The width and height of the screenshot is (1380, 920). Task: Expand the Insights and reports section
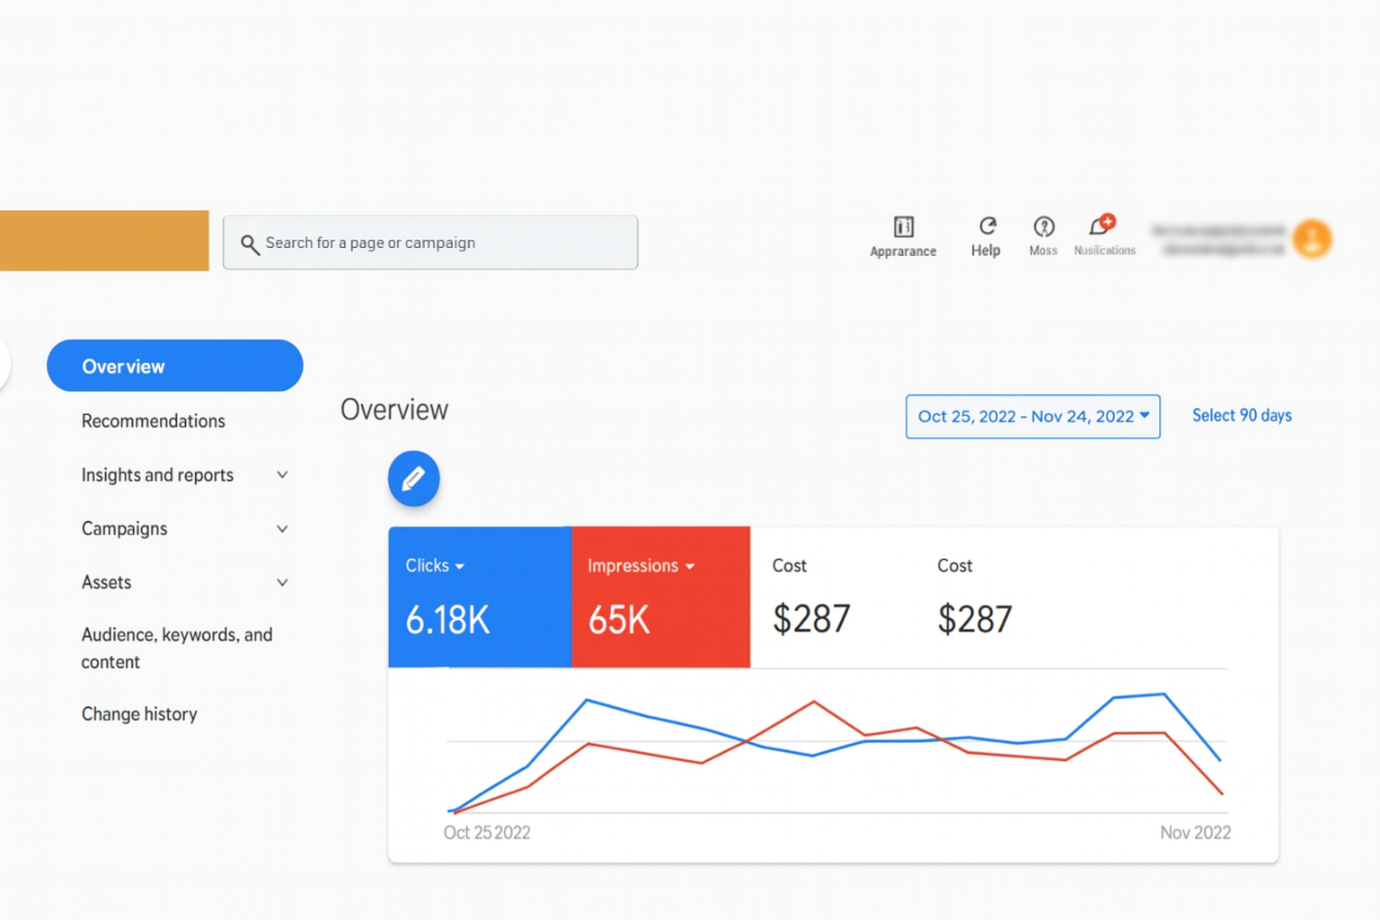click(x=282, y=475)
